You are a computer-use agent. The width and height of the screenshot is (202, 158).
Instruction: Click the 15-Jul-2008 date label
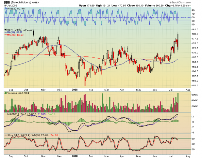(x=10, y=6)
